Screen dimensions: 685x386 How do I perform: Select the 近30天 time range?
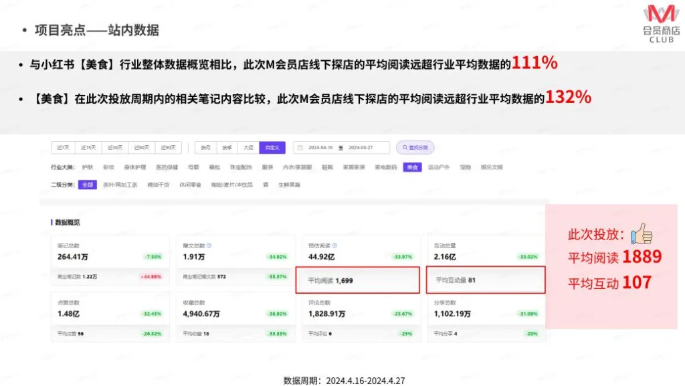pos(116,148)
